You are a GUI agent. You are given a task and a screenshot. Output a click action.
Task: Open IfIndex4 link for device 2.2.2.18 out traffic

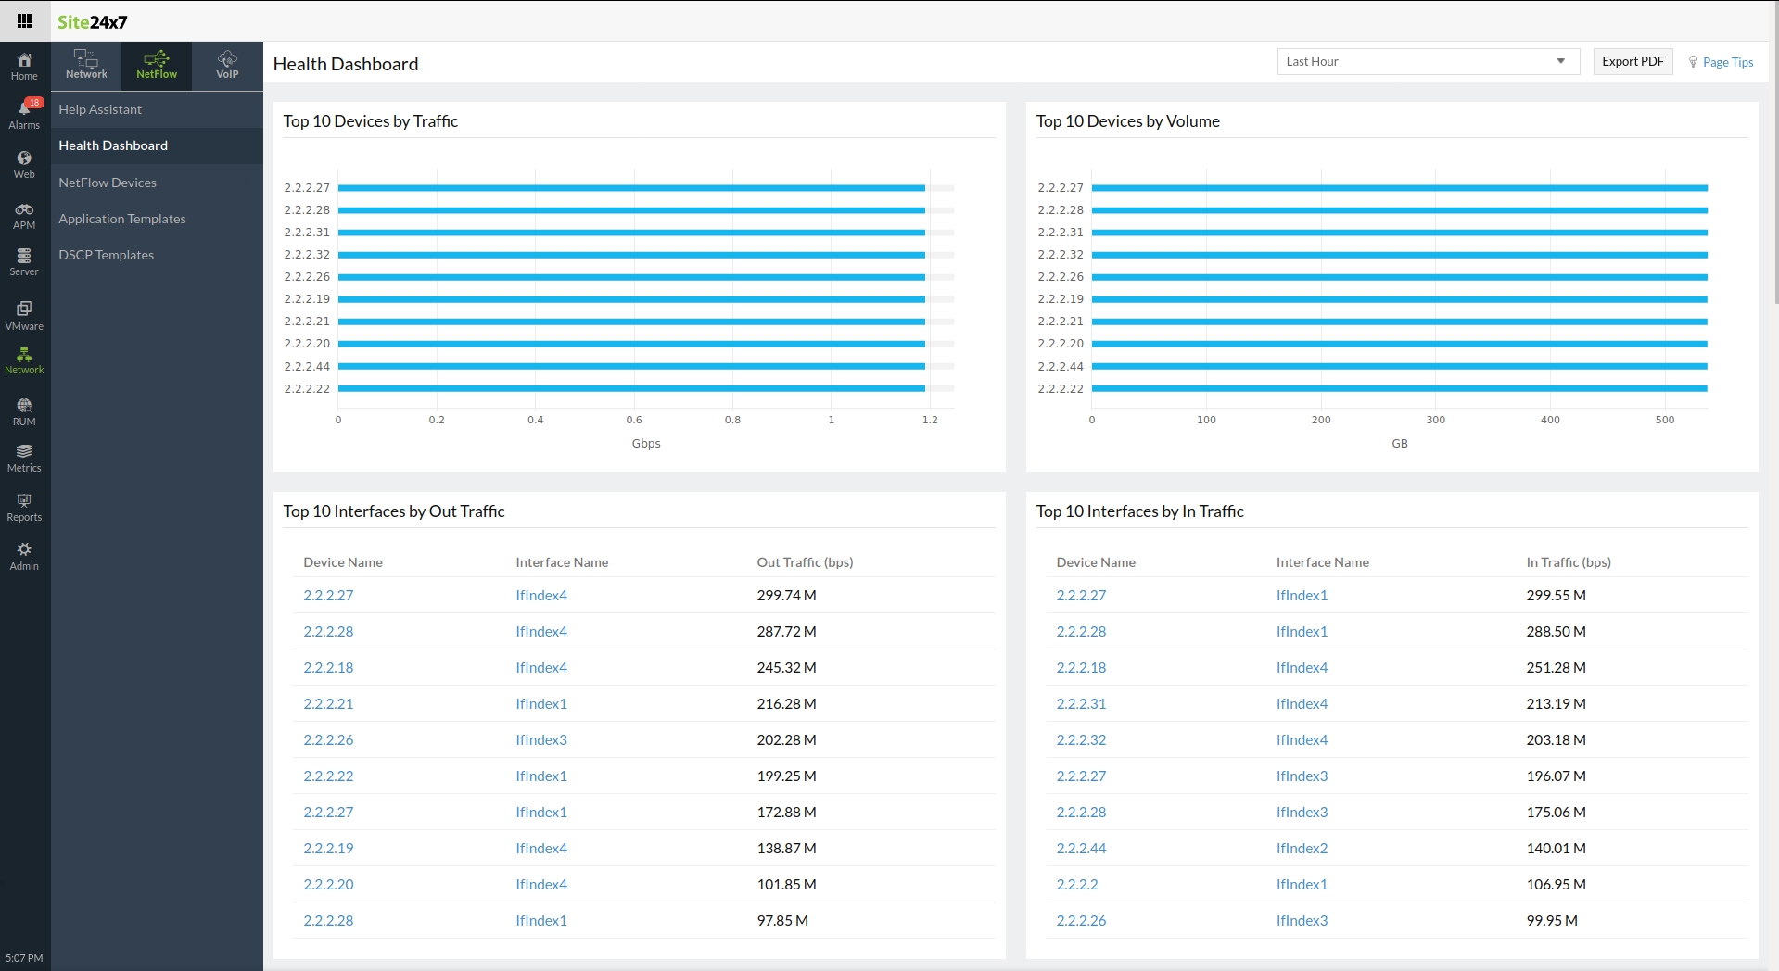point(541,668)
